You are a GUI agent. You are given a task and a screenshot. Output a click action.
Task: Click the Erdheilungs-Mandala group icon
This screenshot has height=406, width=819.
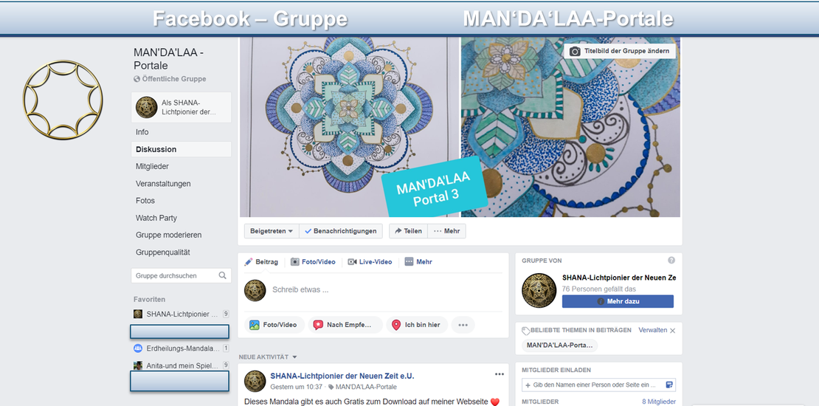point(138,348)
